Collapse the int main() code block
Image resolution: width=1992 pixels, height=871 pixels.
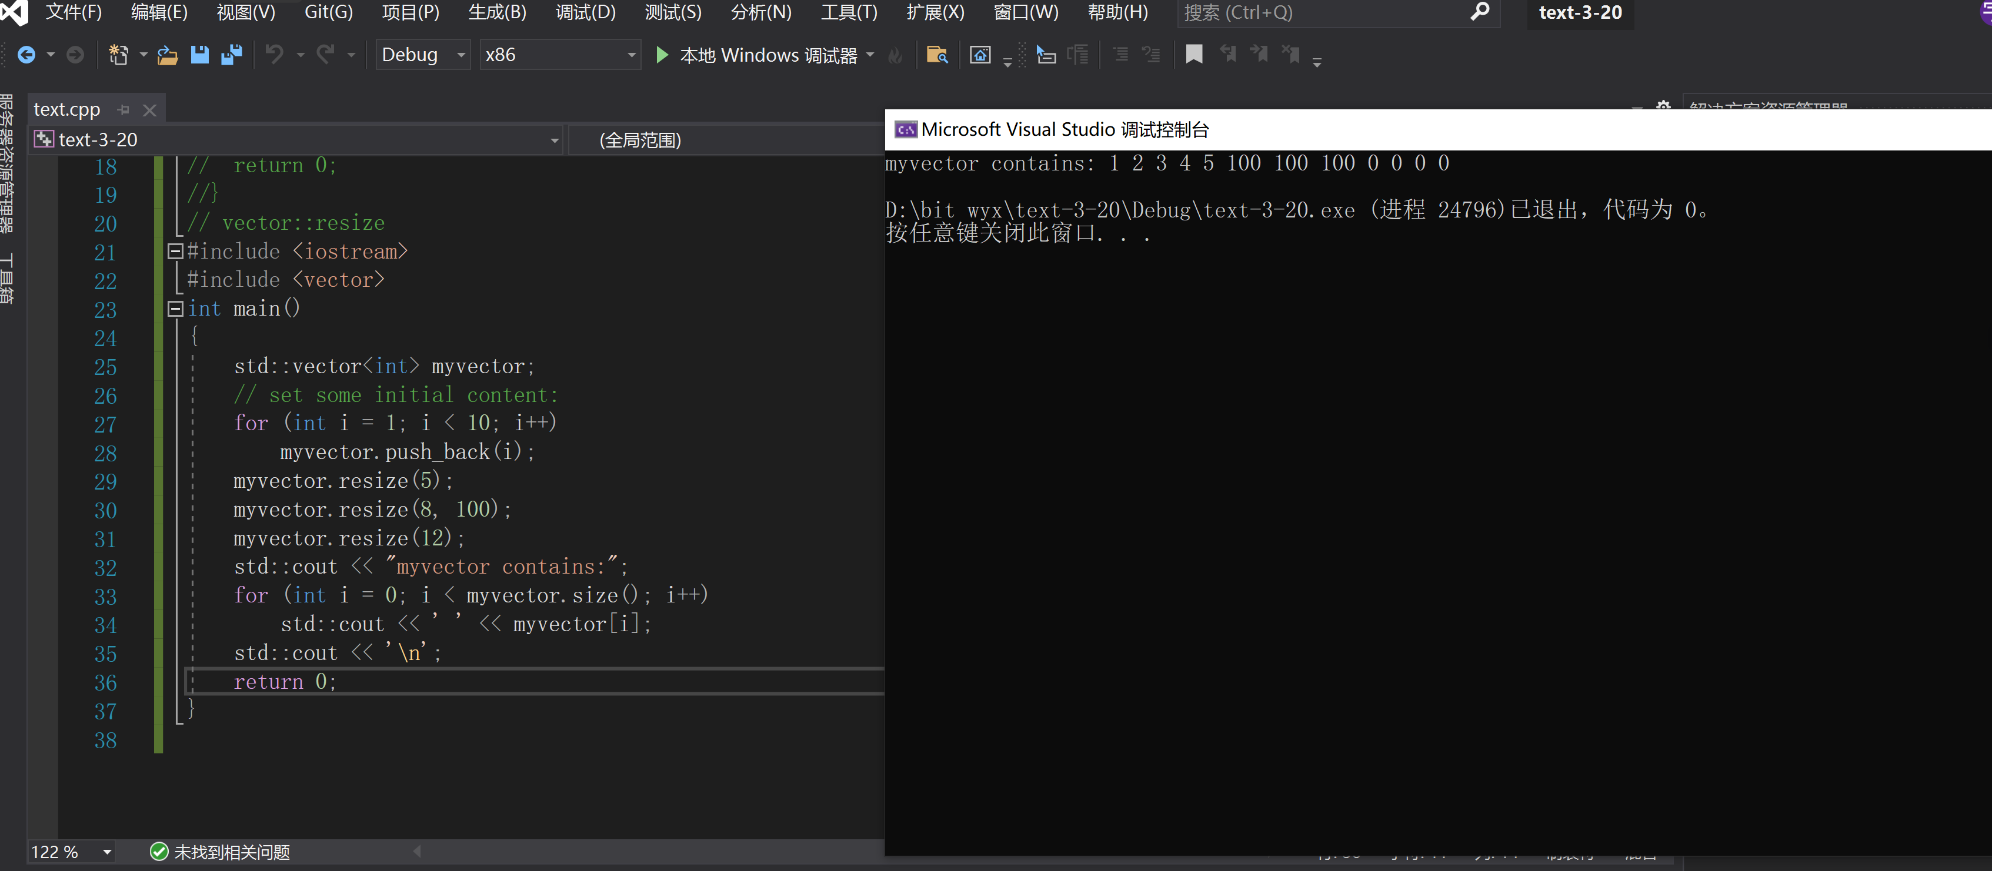pyautogui.click(x=175, y=309)
